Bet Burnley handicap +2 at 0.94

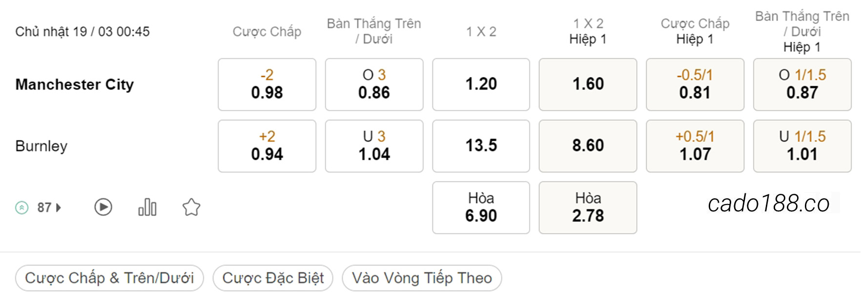pyautogui.click(x=267, y=146)
